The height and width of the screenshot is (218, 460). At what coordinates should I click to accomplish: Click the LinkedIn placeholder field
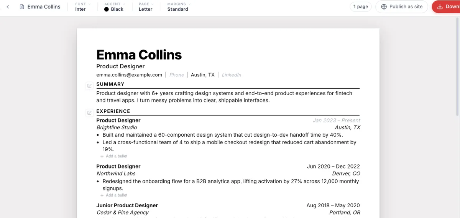[x=232, y=75]
